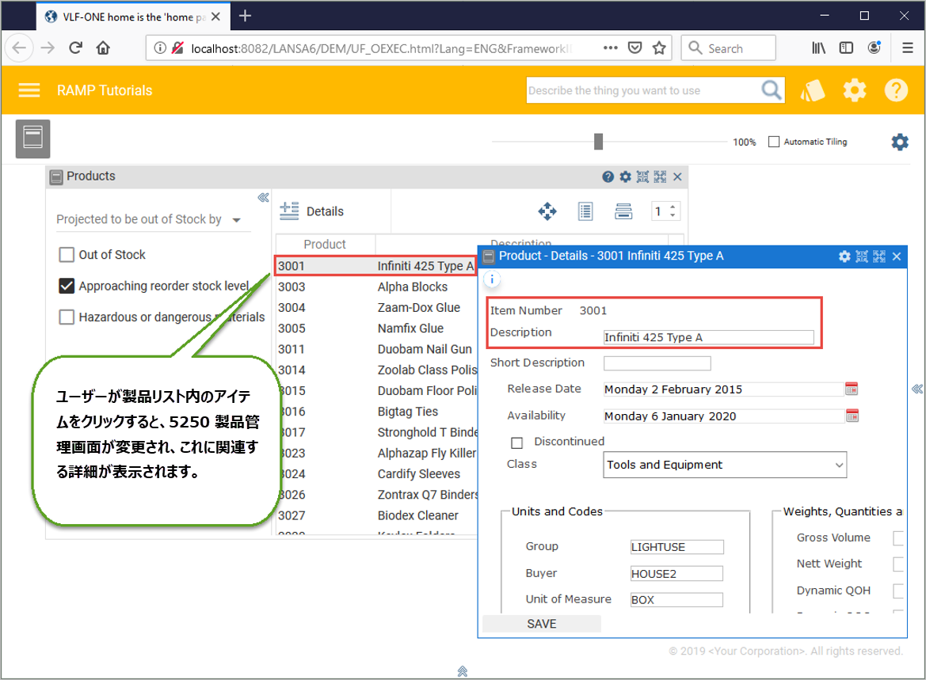Collapse the Products filter pane

pyautogui.click(x=263, y=198)
